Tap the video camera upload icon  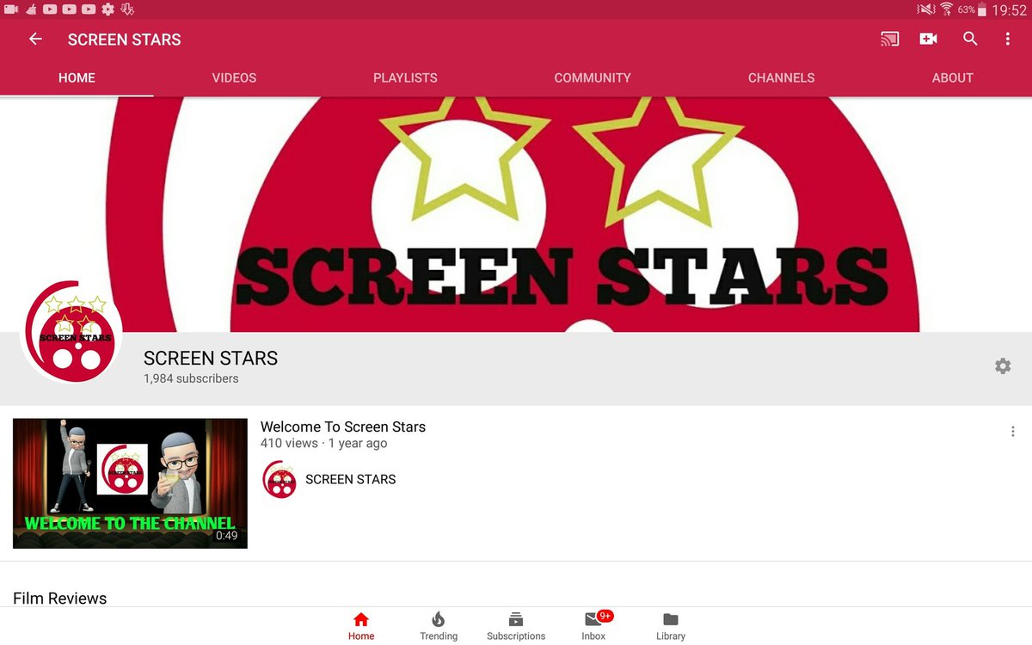point(928,40)
